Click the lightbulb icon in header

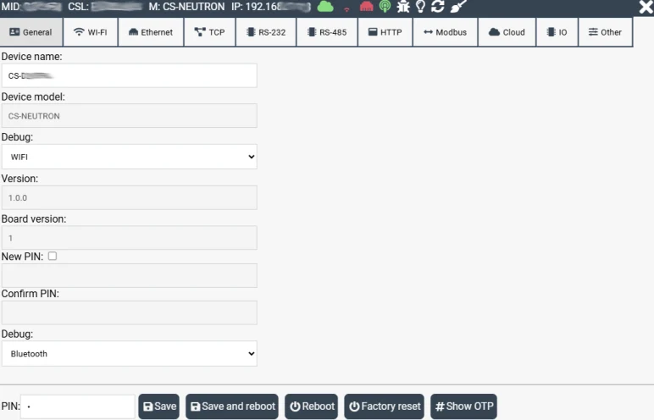[x=420, y=7]
